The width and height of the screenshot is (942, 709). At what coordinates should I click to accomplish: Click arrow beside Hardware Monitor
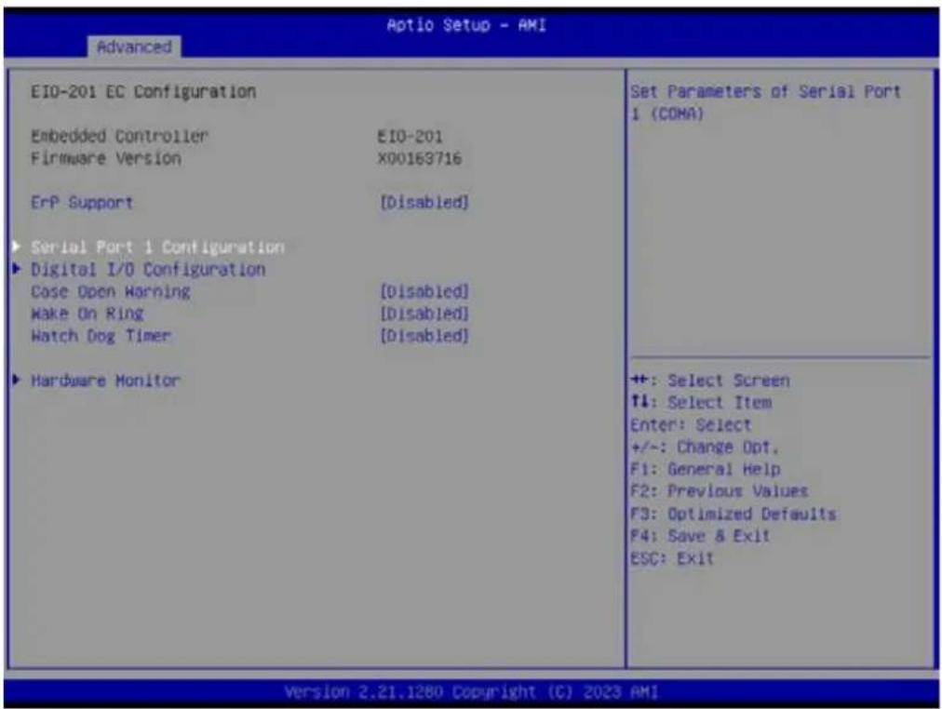17,380
